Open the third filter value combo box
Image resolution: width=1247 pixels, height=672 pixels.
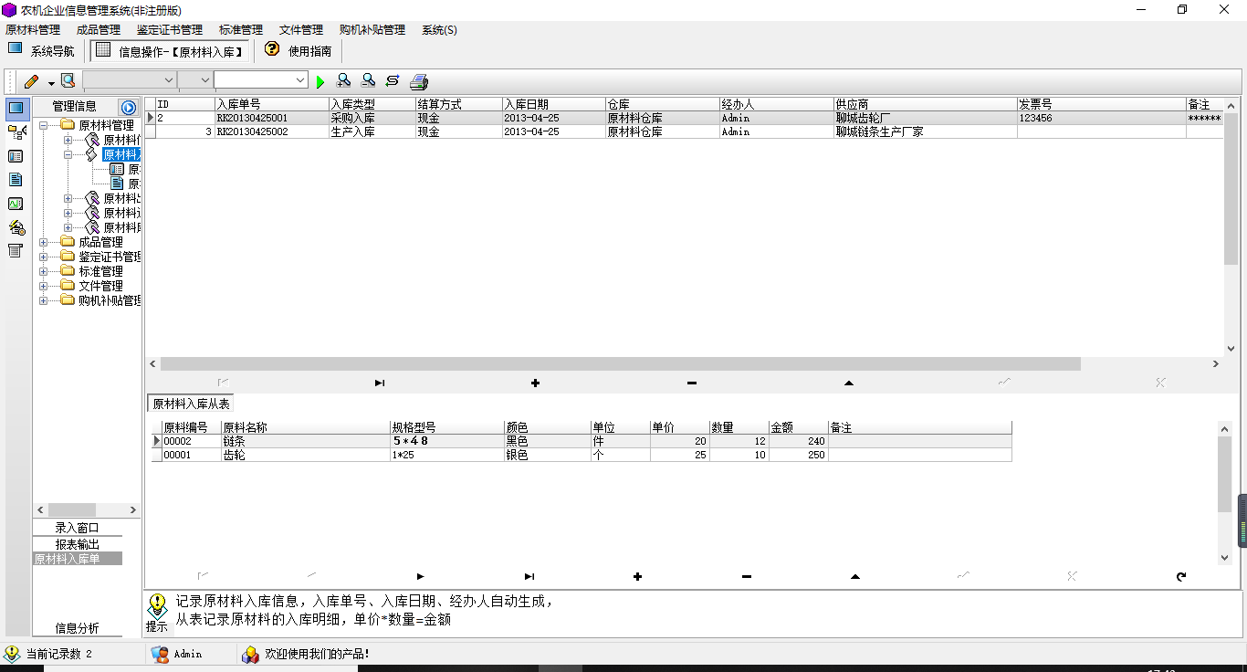pyautogui.click(x=261, y=80)
